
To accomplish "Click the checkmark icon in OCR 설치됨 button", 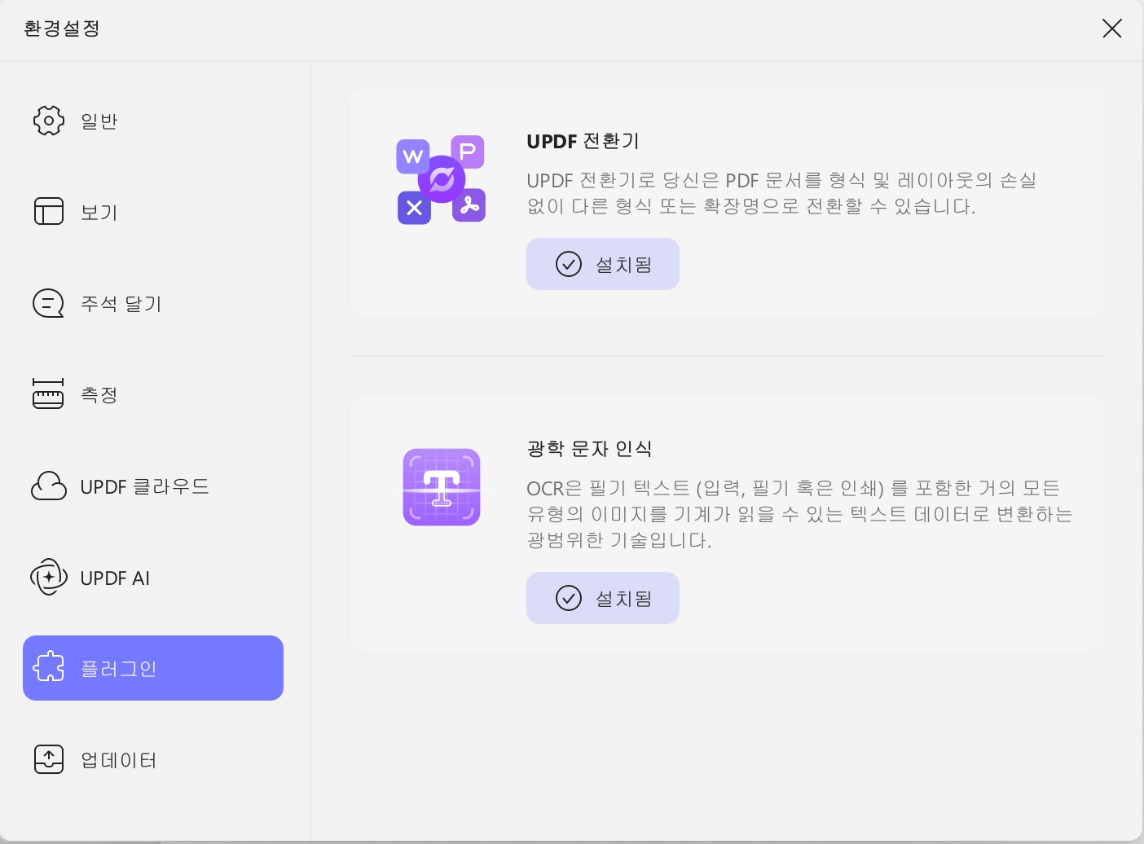I will [x=569, y=598].
